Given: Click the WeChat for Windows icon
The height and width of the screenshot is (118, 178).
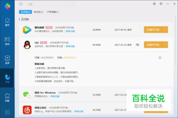Looking at the screenshot, I should [27, 95].
